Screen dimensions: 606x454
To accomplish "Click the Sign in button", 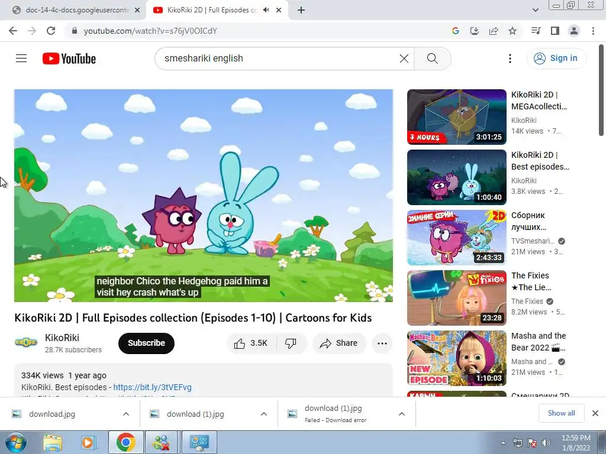I will click(x=556, y=59).
